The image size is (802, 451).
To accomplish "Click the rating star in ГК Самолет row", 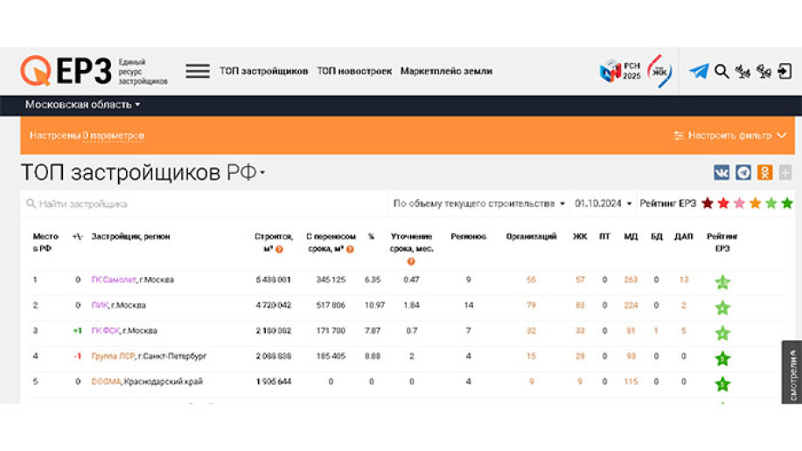I will [x=722, y=281].
